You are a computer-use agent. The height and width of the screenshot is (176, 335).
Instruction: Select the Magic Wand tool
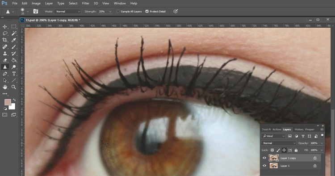pyautogui.click(x=14, y=34)
